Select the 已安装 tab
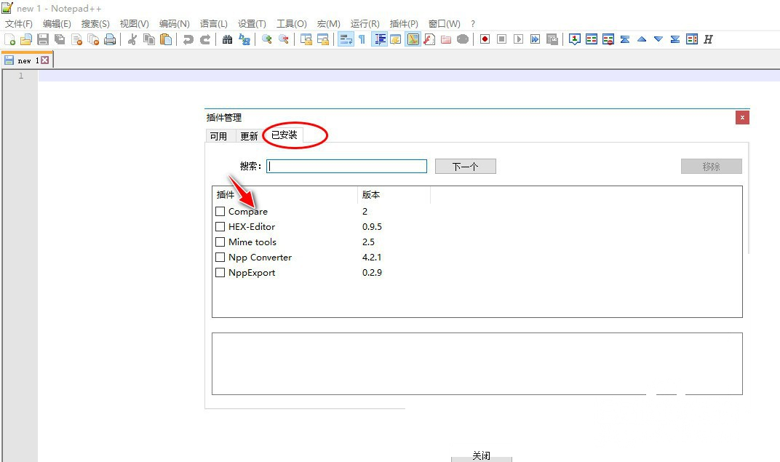Image resolution: width=780 pixels, height=462 pixels. (284, 135)
